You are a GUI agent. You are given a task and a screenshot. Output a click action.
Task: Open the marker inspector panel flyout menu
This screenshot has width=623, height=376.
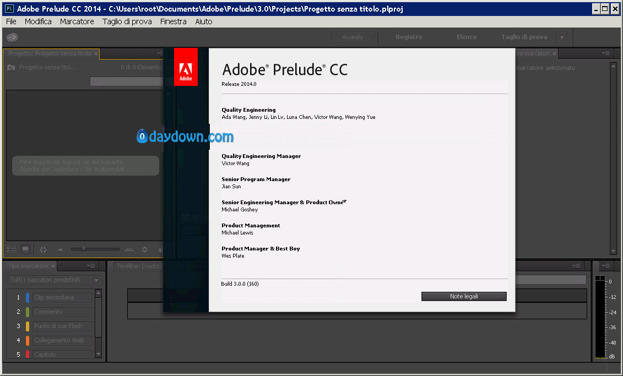point(606,53)
